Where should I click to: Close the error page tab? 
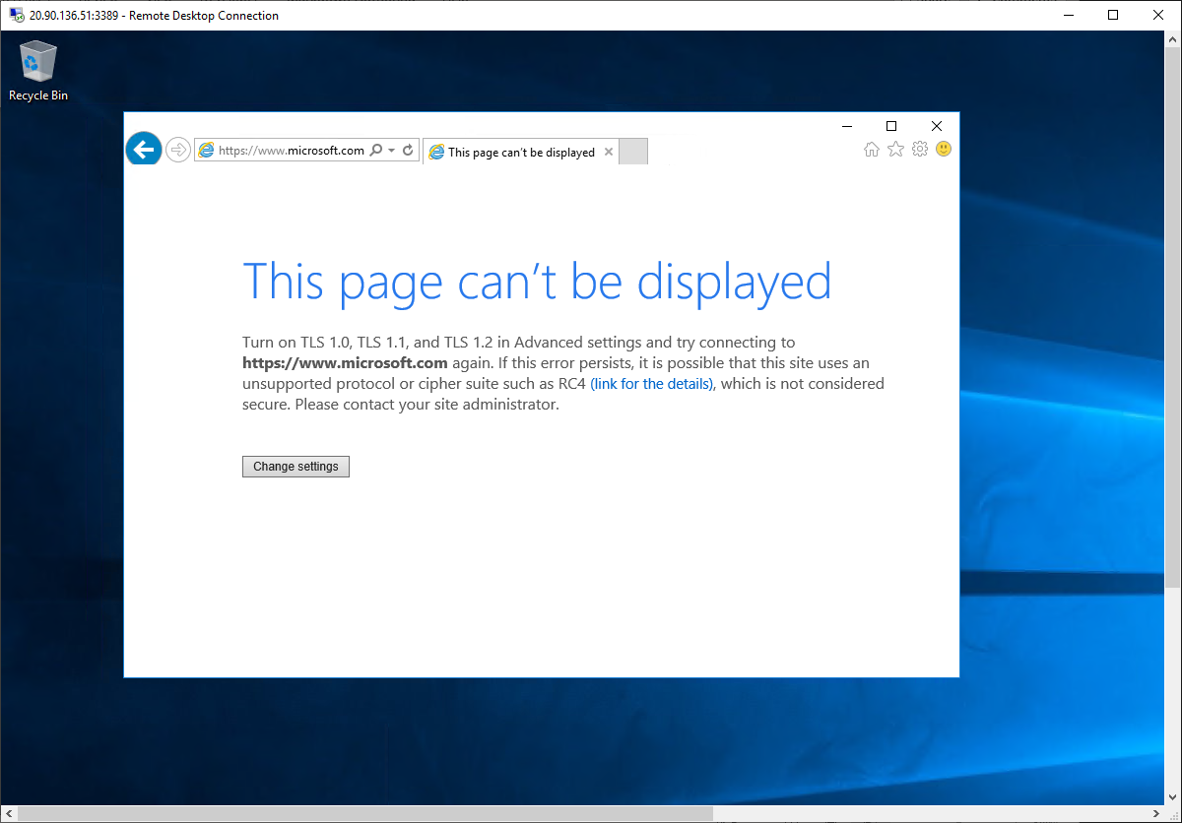point(608,152)
